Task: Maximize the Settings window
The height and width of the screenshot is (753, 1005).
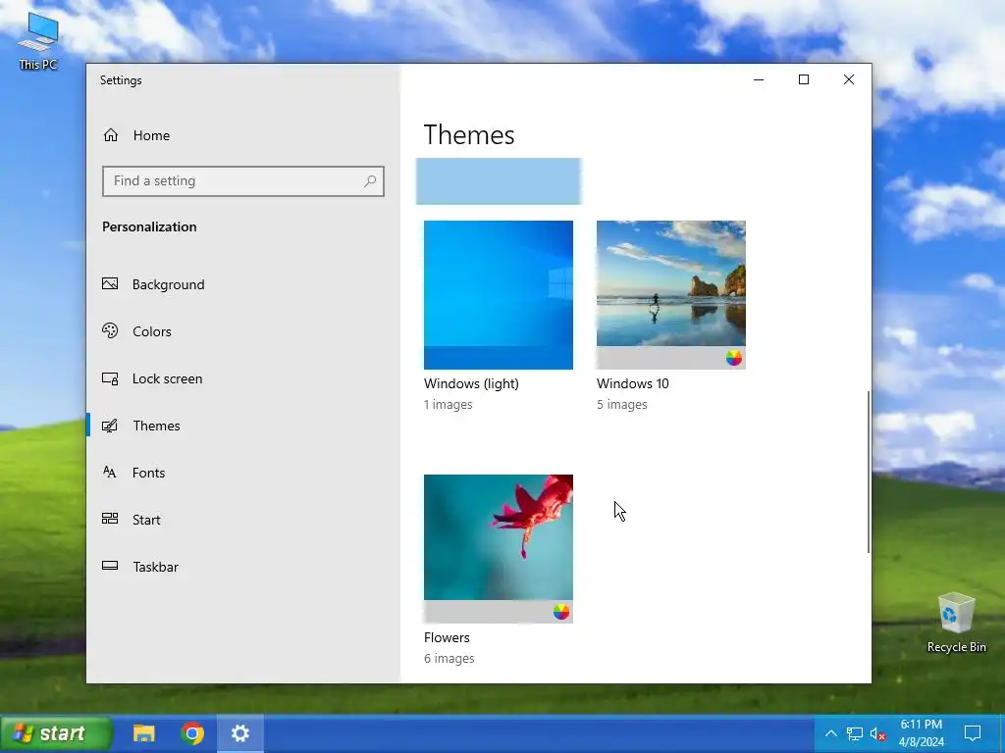Action: point(804,79)
